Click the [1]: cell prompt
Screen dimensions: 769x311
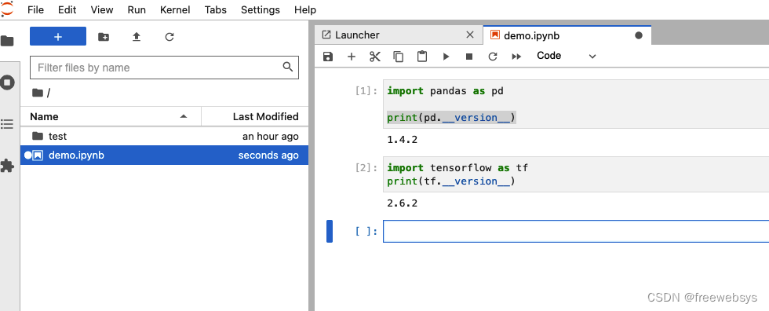[366, 91]
